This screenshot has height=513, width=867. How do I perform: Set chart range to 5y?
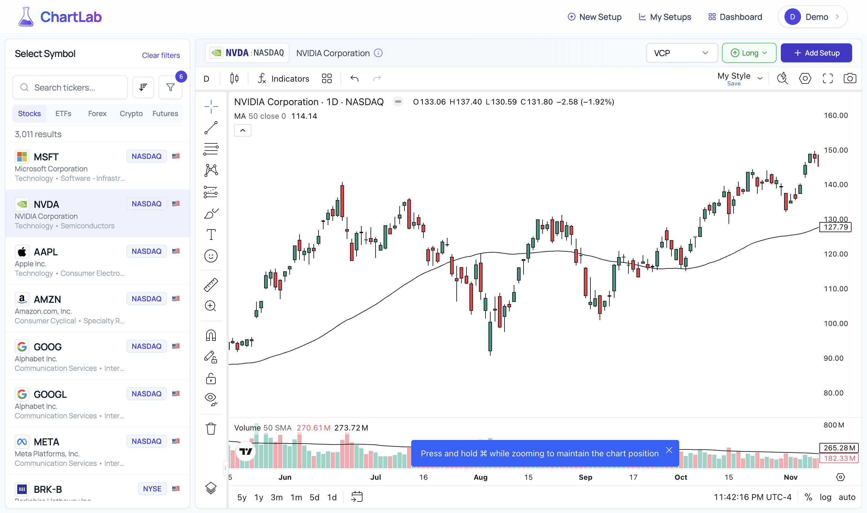coord(242,497)
